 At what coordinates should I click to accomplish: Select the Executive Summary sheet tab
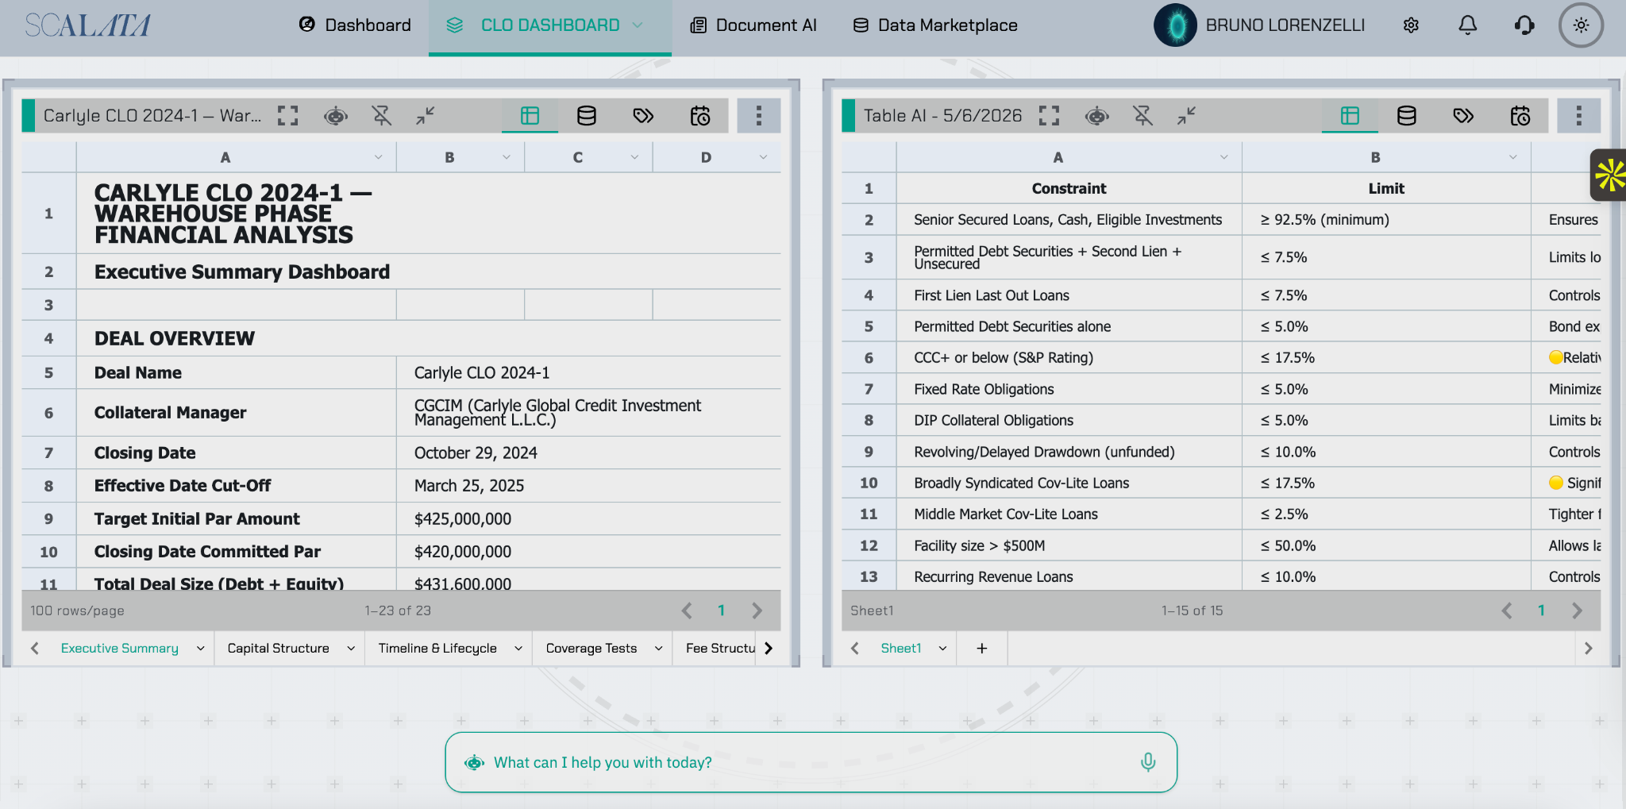click(120, 649)
